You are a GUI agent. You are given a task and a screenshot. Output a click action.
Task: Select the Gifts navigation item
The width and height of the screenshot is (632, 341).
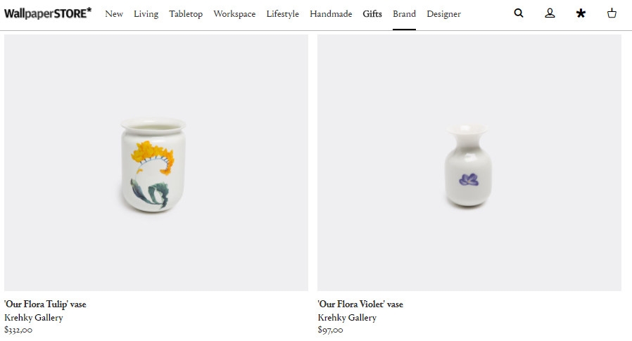pyautogui.click(x=372, y=13)
